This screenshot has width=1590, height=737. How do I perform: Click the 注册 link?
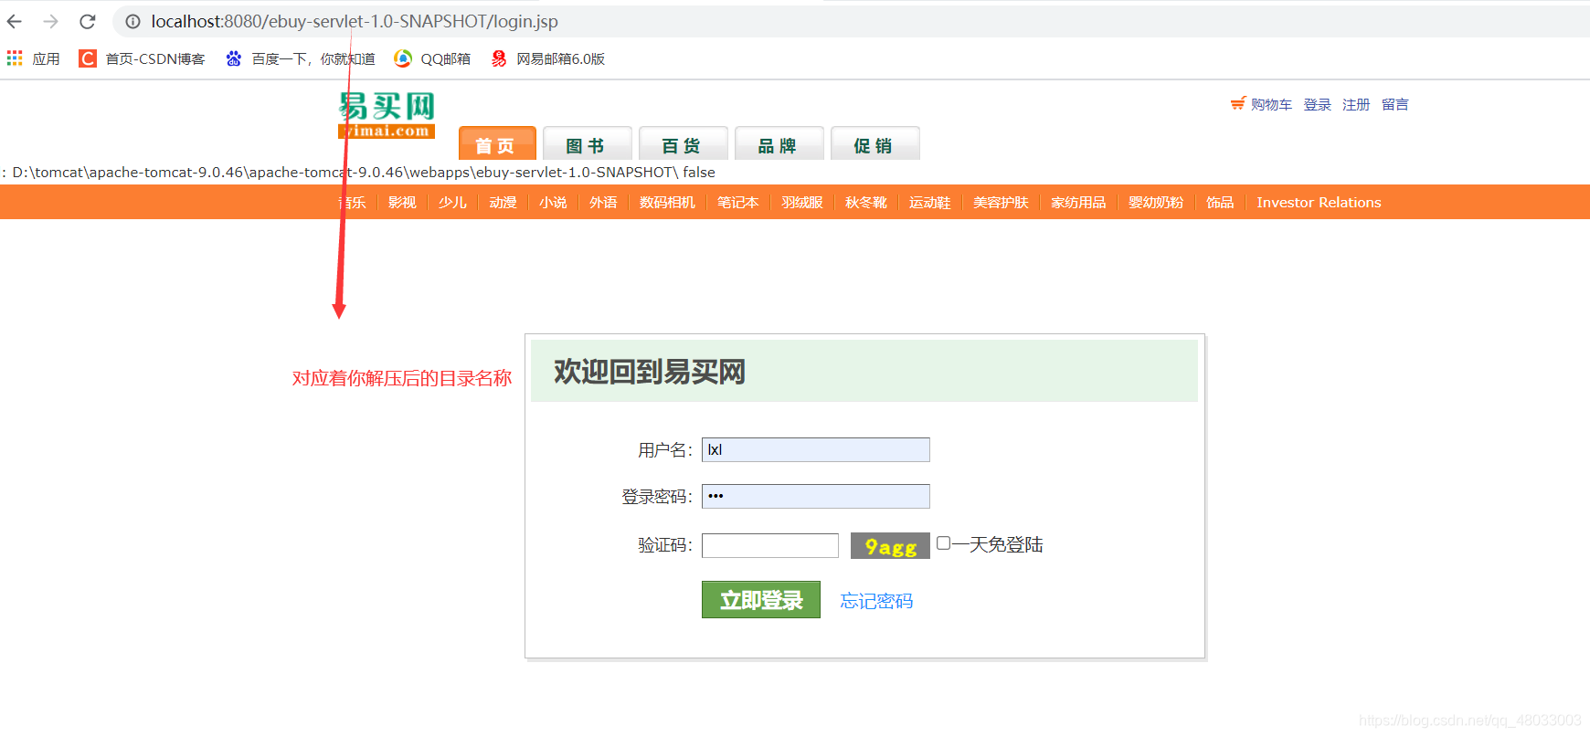1356,105
